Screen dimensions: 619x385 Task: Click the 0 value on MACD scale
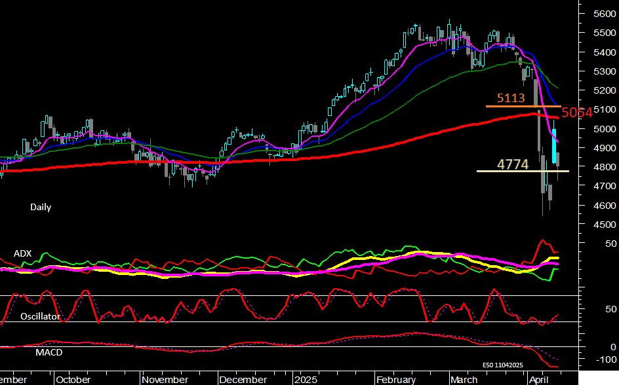[x=613, y=347]
